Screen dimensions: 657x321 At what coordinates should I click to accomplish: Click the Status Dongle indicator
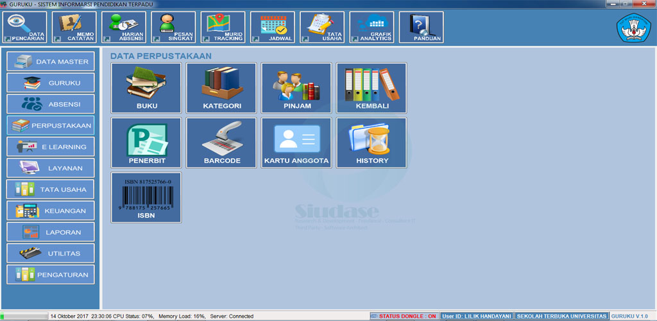click(x=404, y=316)
